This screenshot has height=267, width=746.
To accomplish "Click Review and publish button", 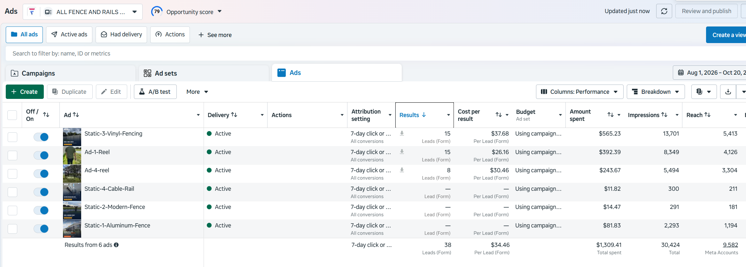I will point(706,11).
